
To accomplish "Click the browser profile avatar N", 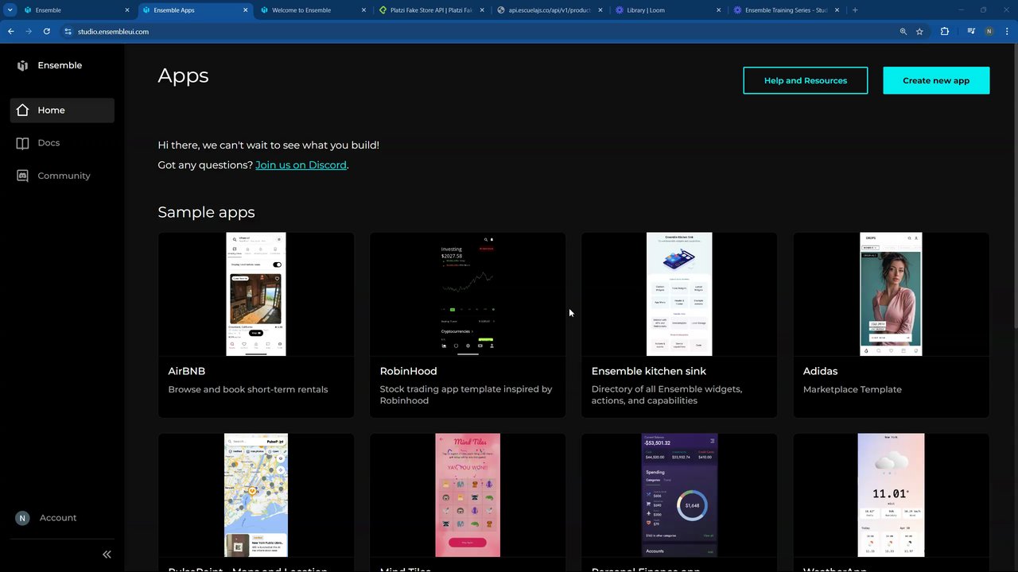I will tap(989, 32).
